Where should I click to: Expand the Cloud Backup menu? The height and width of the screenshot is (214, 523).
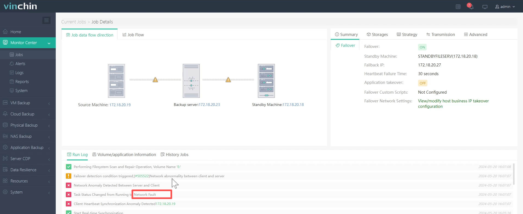28,114
